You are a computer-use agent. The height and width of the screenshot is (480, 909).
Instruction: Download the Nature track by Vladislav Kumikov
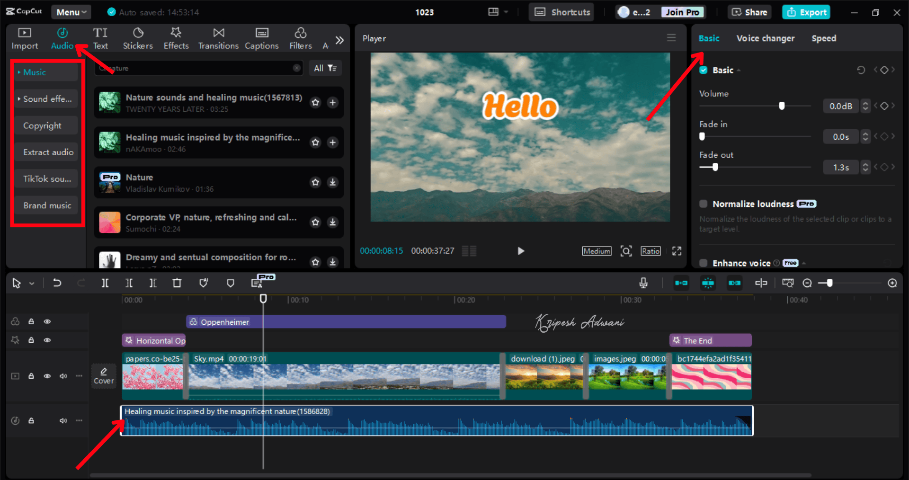point(333,182)
